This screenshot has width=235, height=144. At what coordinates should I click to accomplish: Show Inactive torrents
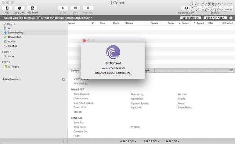(34, 46)
